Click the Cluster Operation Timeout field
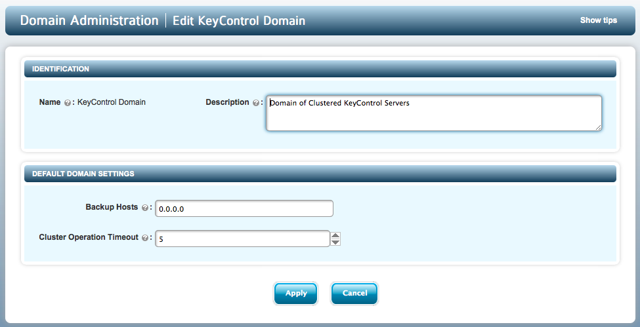This screenshot has width=640, height=327. click(242, 239)
